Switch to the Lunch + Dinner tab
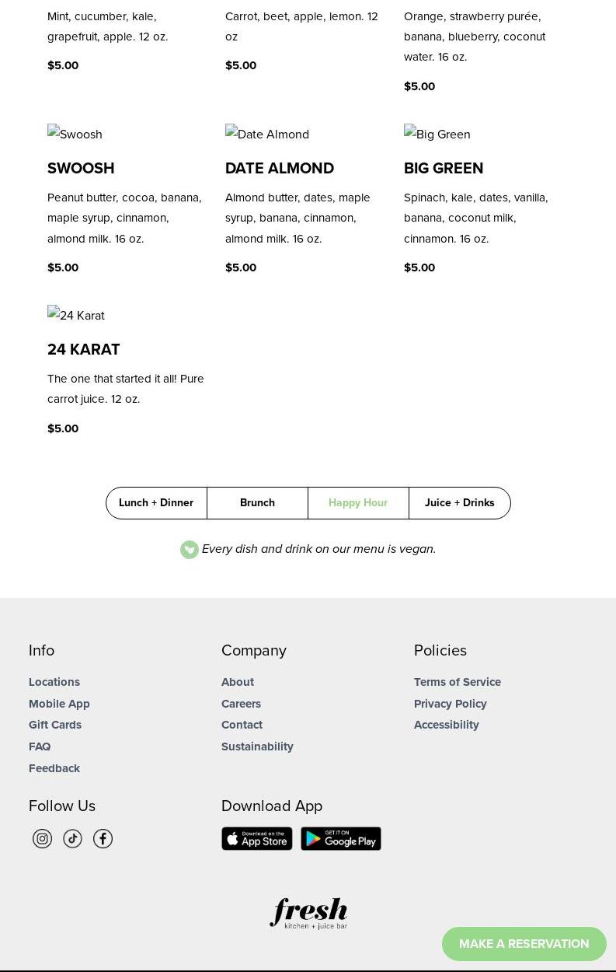 156,503
